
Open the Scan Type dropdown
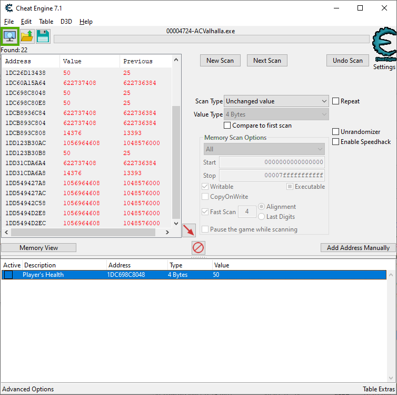pyautogui.click(x=276, y=101)
